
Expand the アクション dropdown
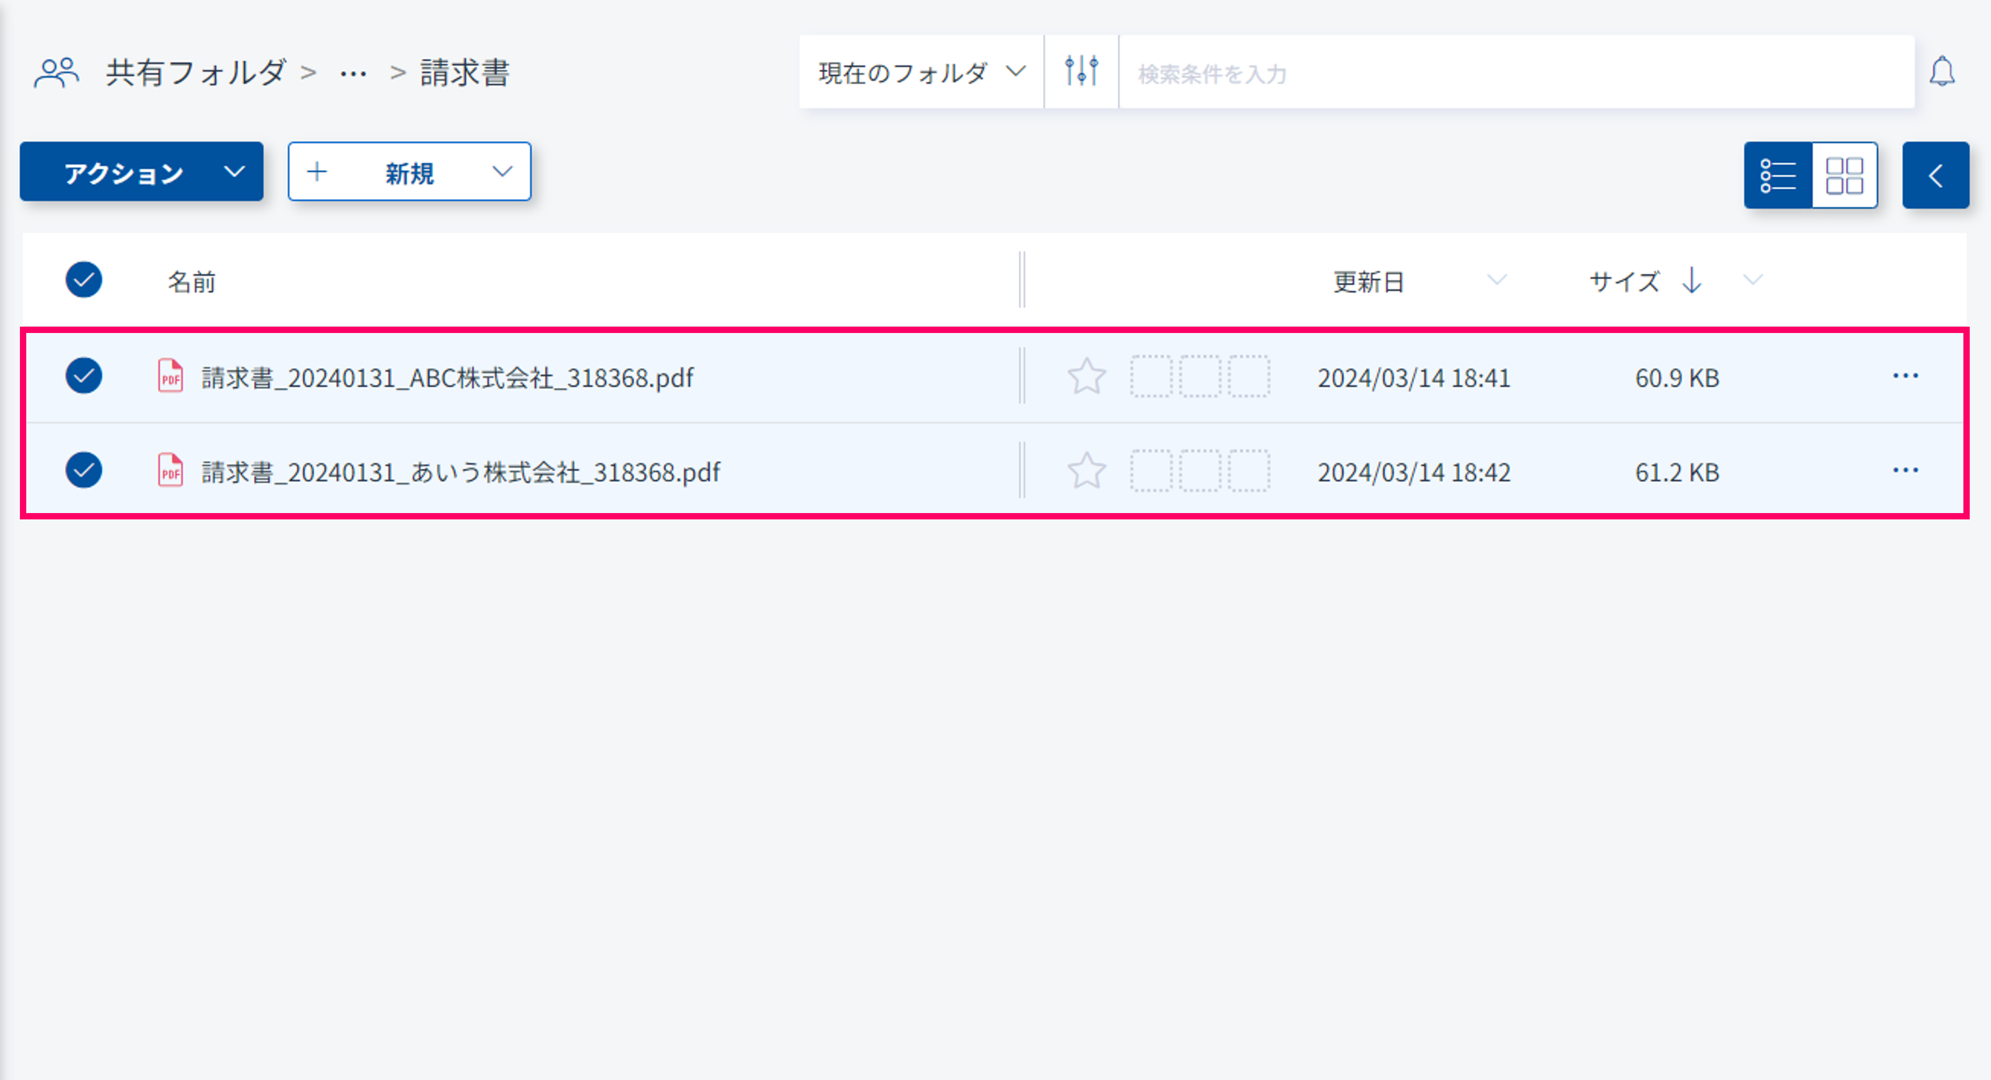click(142, 171)
